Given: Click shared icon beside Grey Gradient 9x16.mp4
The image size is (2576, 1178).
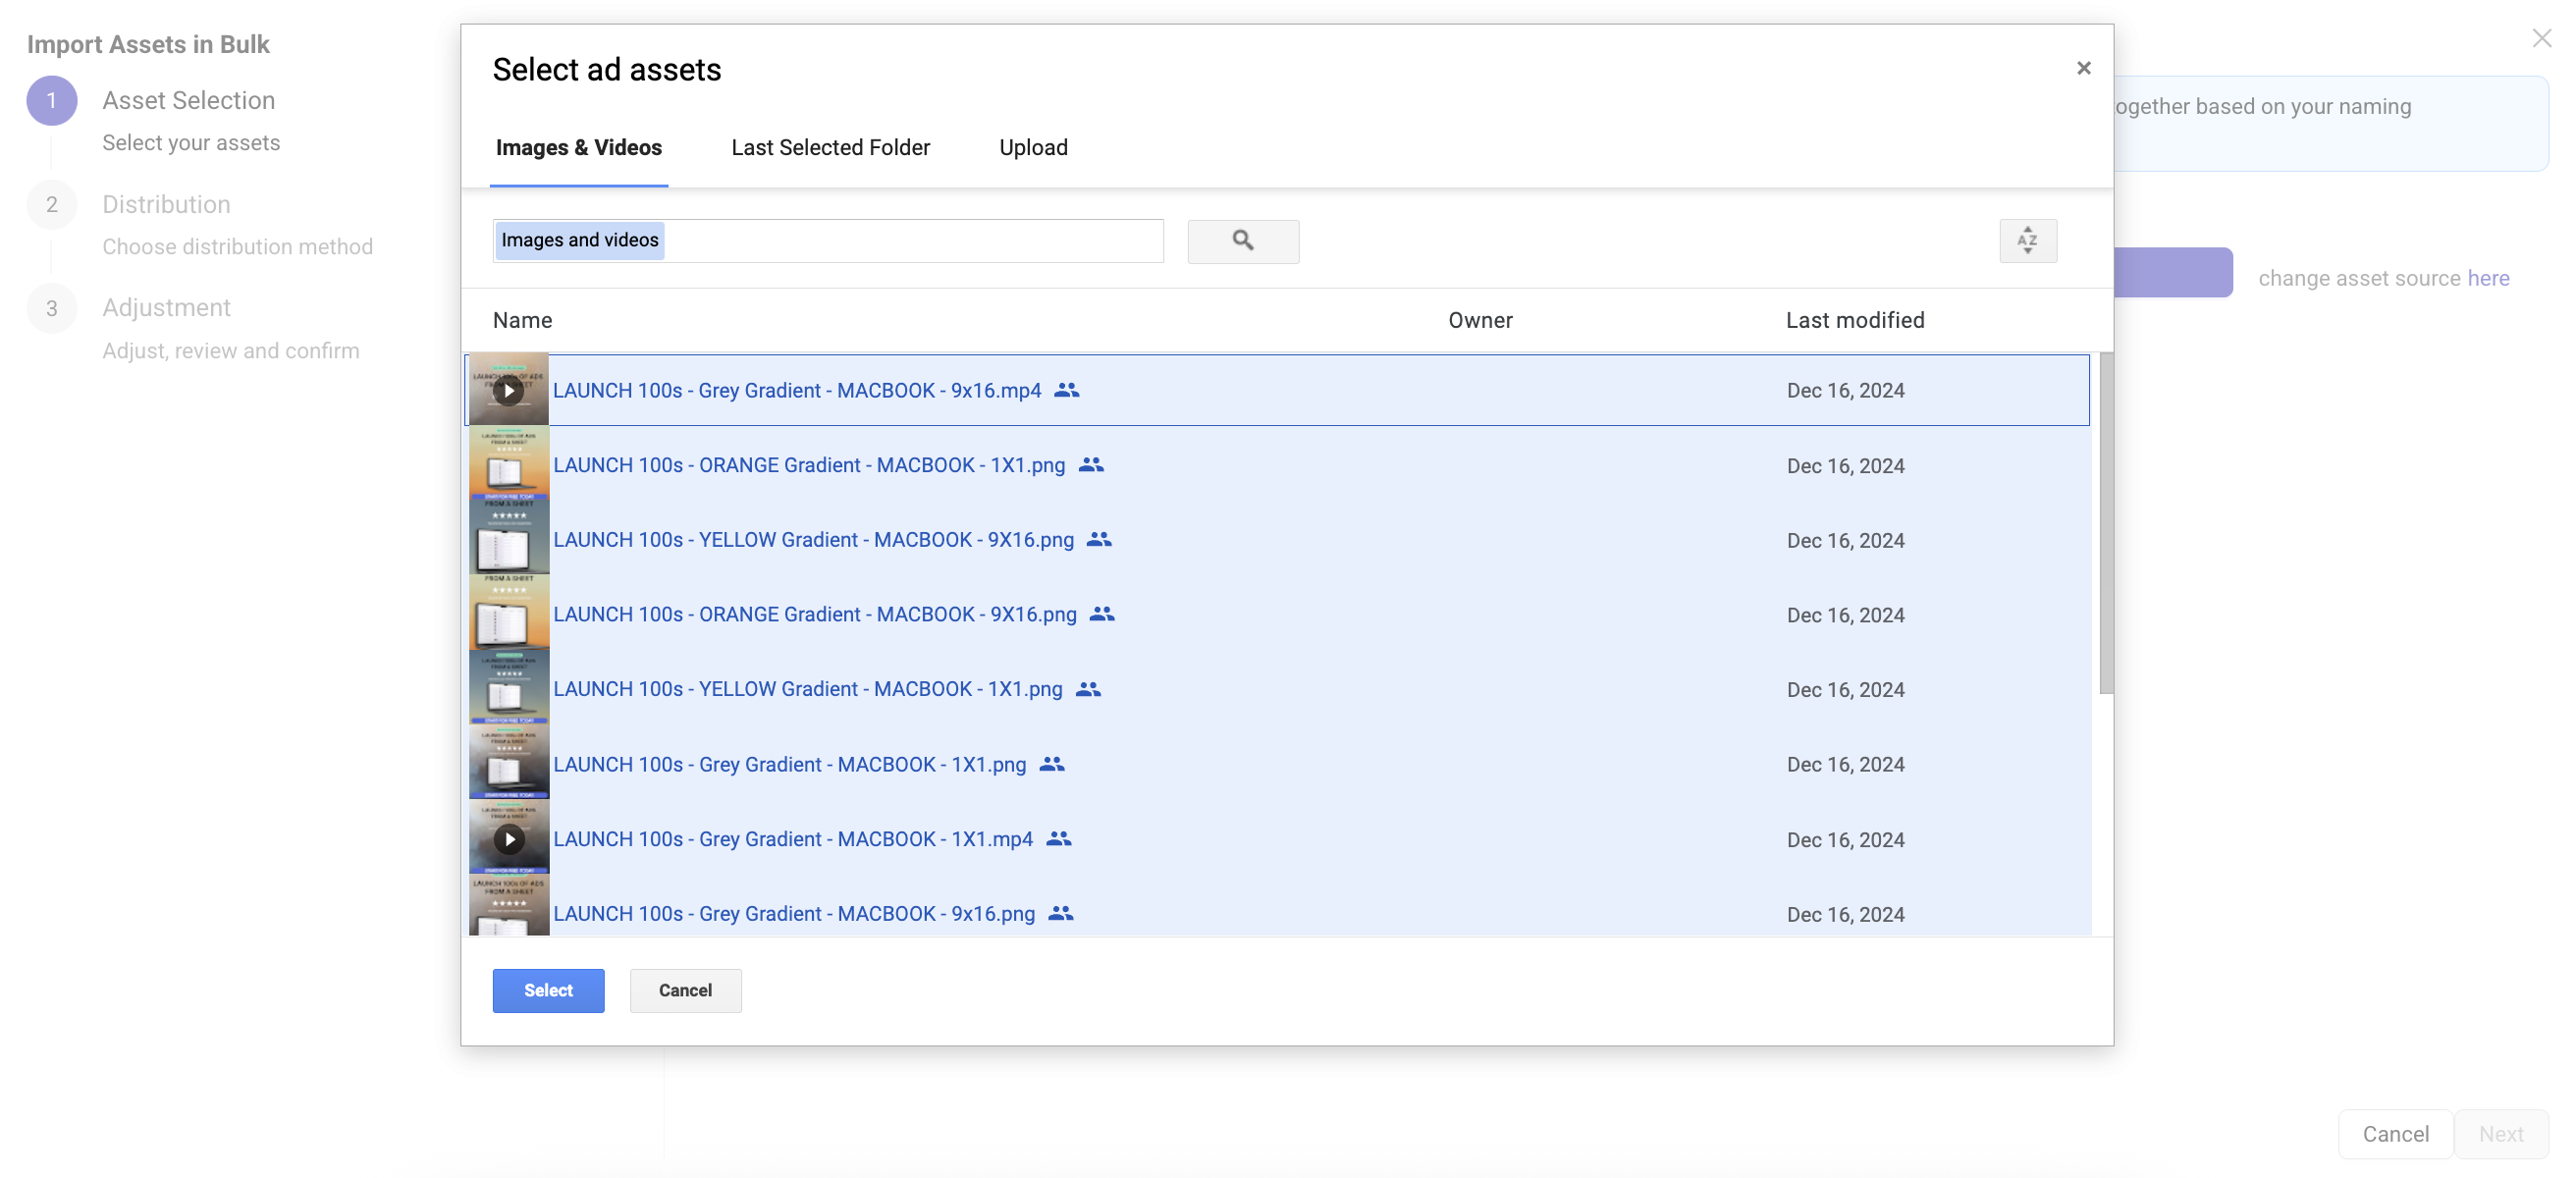Looking at the screenshot, I should (x=1067, y=390).
